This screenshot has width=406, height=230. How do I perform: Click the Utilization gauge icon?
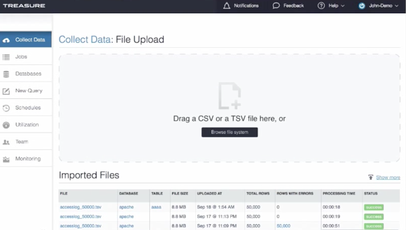pyautogui.click(x=6, y=125)
